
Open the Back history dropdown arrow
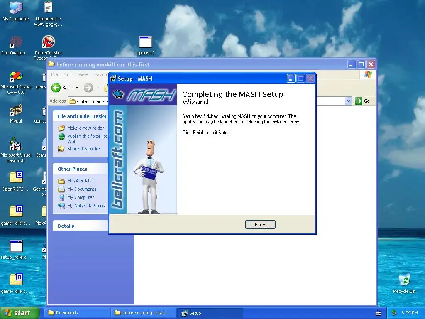coord(77,88)
